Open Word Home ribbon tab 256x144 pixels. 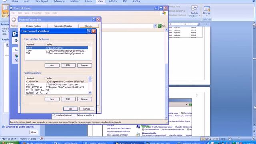point(15,1)
